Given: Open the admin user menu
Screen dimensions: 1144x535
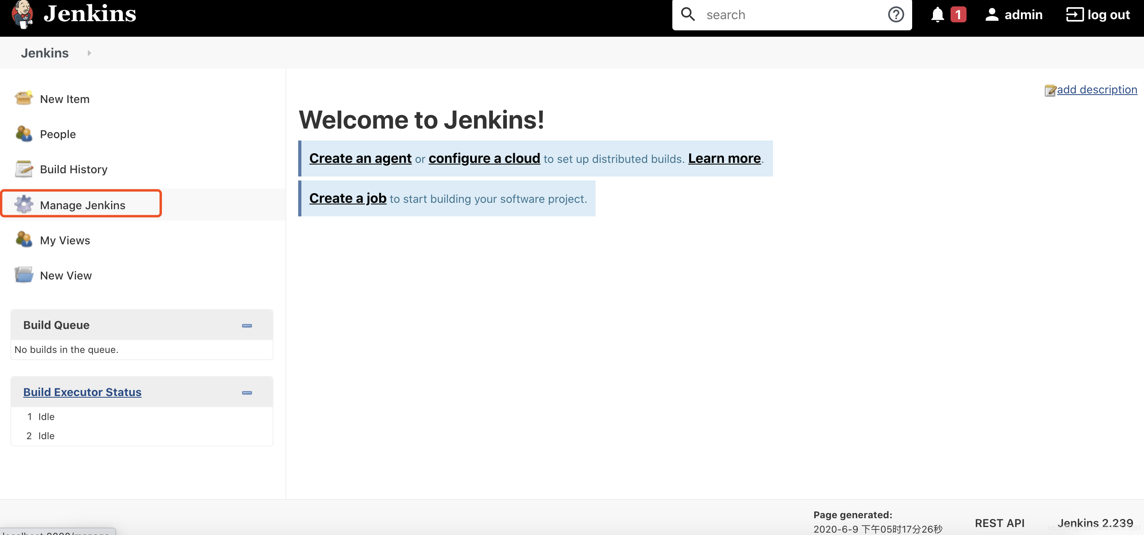Looking at the screenshot, I should [x=1014, y=15].
